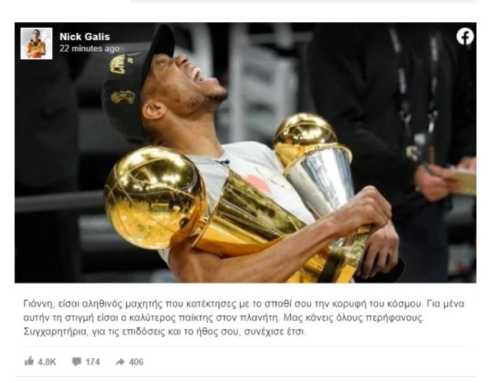Open the "22 minutes ago" timestamp
The height and width of the screenshot is (383, 488).
(x=89, y=49)
